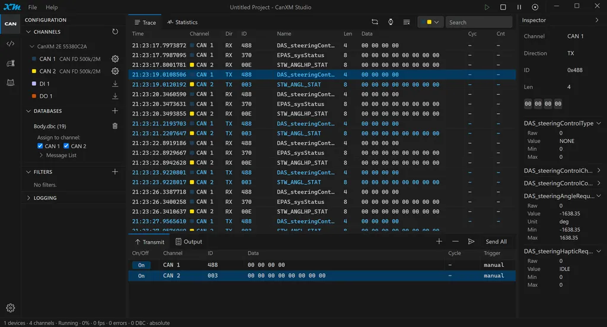Collapse the Inspector panel
The width and height of the screenshot is (607, 327).
[596, 20]
